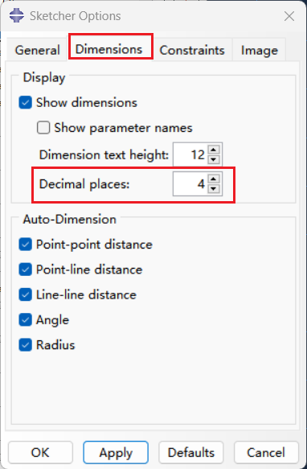307x469 pixels.
Task: Restore settings with Defaults button
Action: point(191,452)
